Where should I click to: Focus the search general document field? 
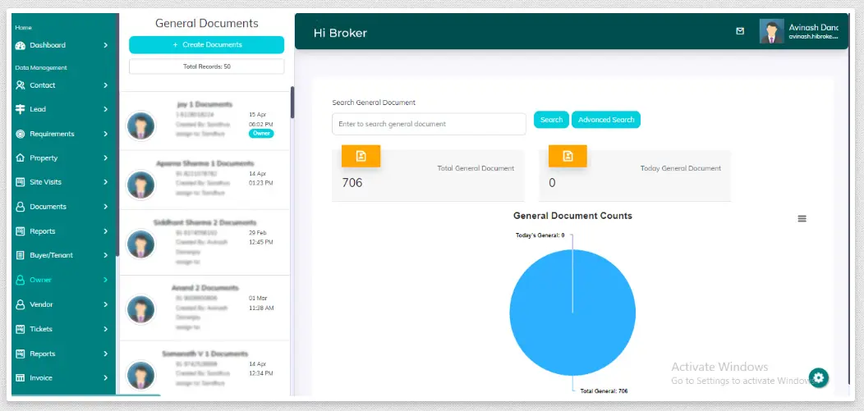[428, 124]
